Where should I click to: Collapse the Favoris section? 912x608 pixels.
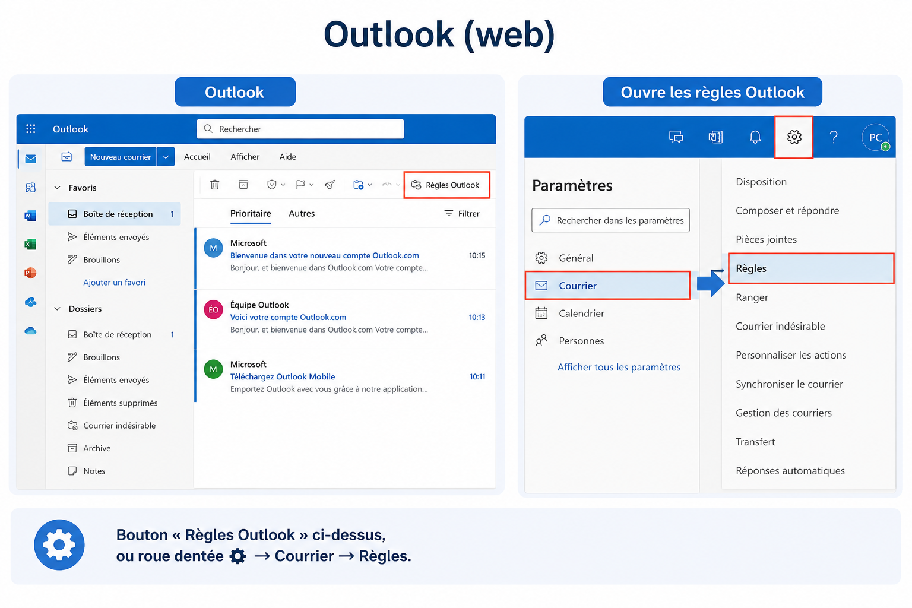[58, 188]
